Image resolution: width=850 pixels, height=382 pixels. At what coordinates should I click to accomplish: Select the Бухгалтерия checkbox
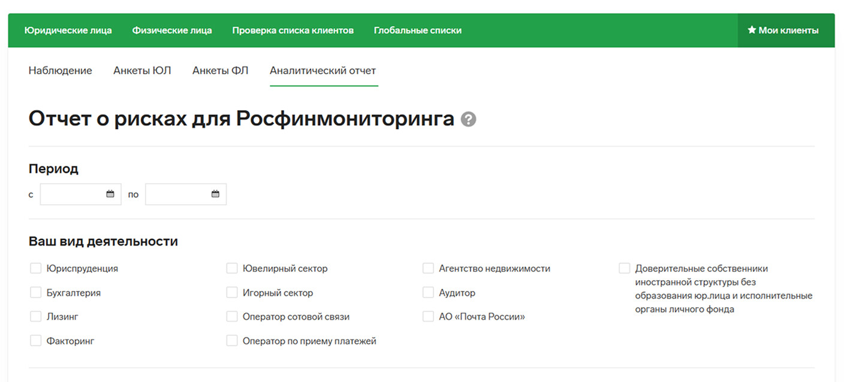click(x=35, y=293)
